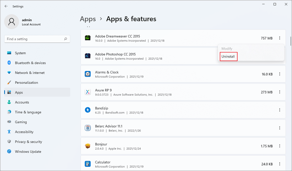Click the Axure RP 9 app icon

click(88, 92)
